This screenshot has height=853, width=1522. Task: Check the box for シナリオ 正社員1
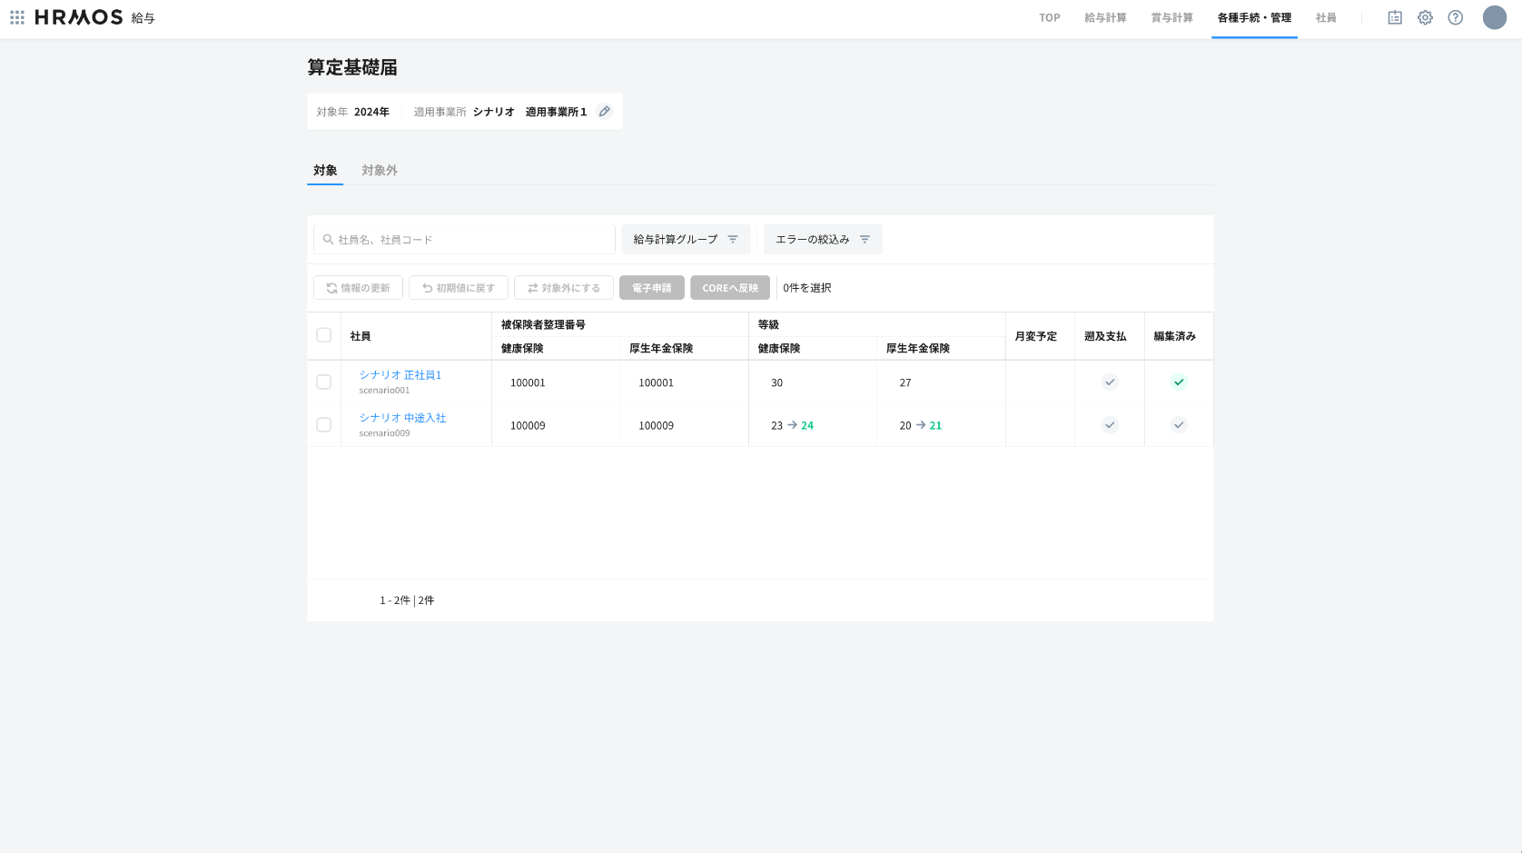323,382
